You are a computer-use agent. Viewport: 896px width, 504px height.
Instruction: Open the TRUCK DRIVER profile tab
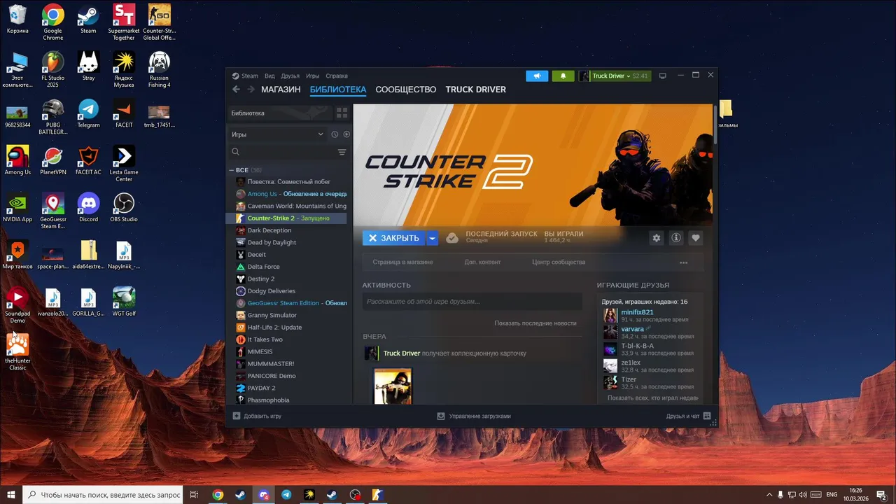(x=476, y=90)
